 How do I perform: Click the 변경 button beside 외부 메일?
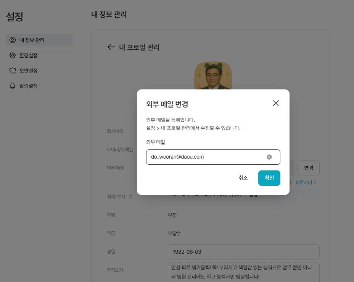coord(308,168)
